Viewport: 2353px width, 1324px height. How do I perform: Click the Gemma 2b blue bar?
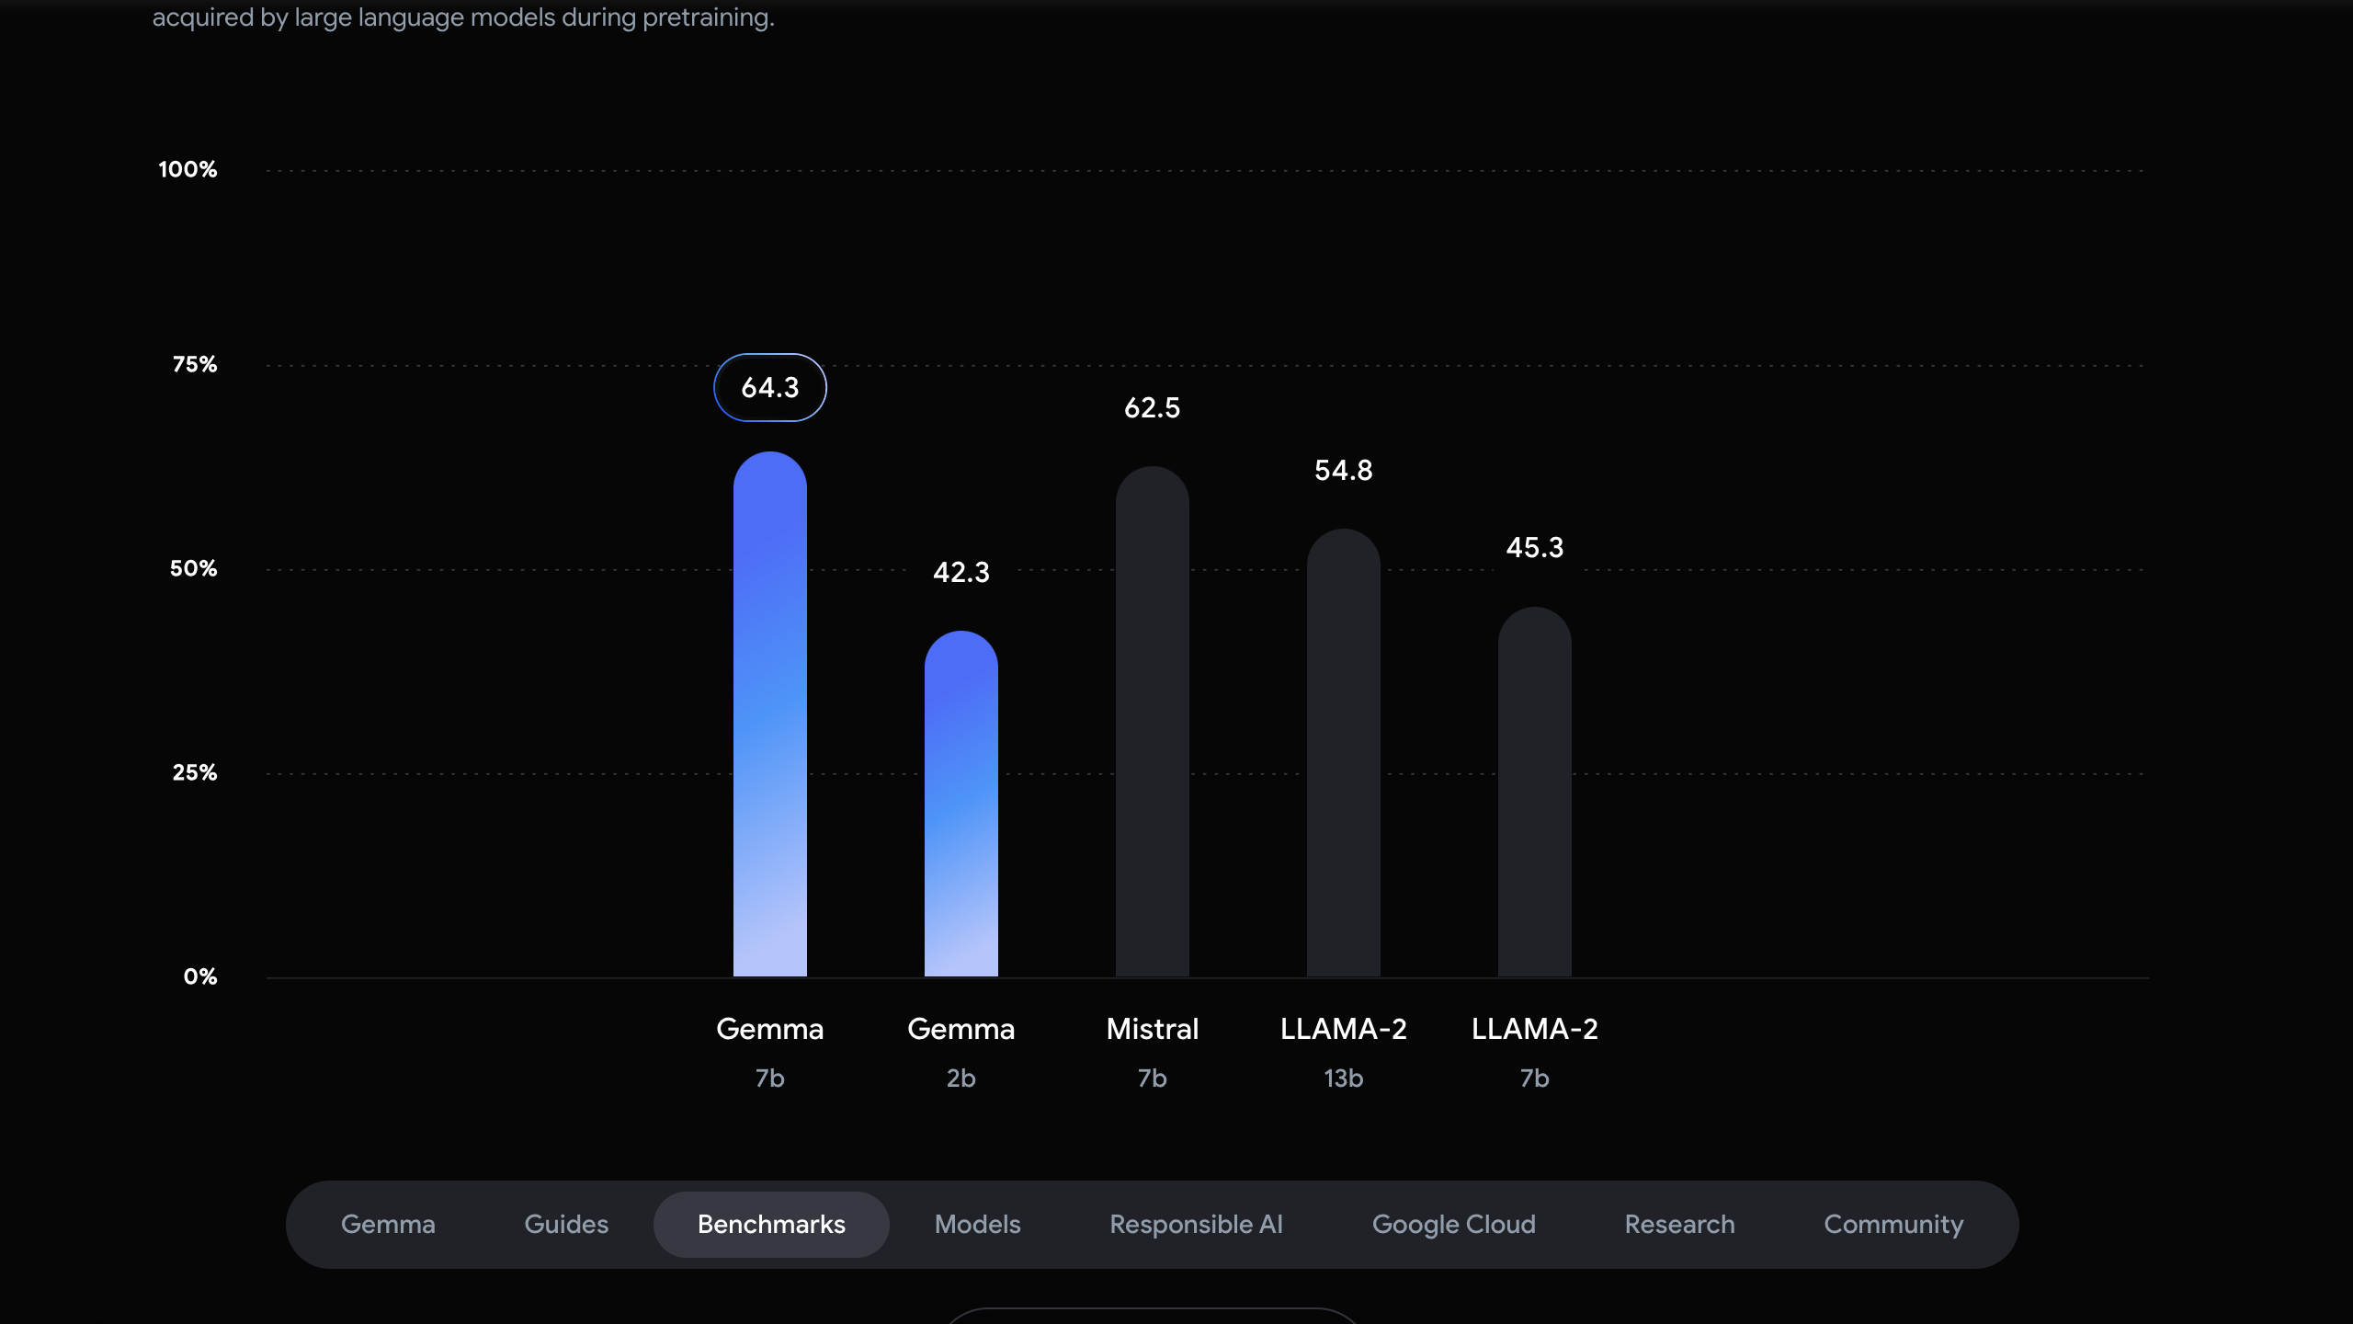point(961,804)
